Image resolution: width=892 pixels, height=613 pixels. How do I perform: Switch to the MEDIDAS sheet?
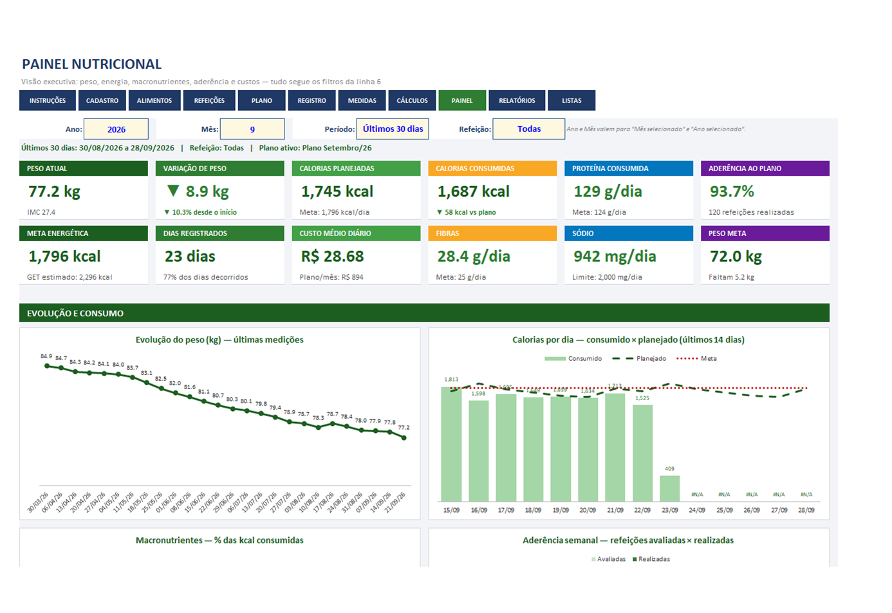click(x=362, y=100)
